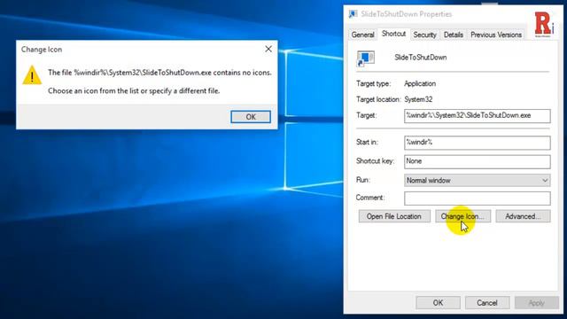Select the Shortcut tab
This screenshot has height=319, width=567.
[x=393, y=34]
